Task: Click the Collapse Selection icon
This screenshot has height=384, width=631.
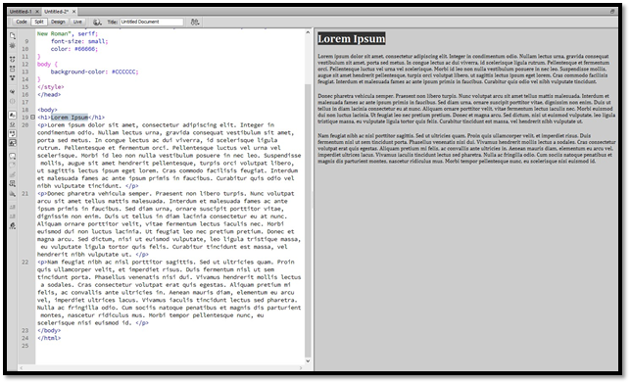Action: tap(13, 69)
